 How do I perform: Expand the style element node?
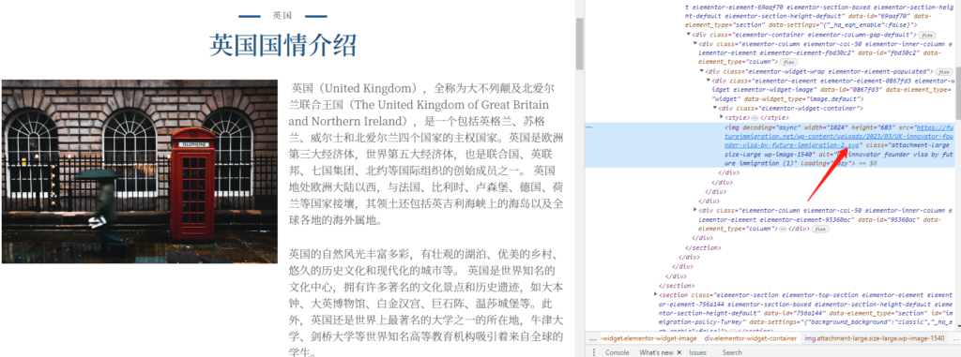[x=722, y=117]
